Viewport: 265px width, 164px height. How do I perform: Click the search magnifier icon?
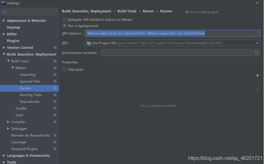pyautogui.click(x=5, y=12)
